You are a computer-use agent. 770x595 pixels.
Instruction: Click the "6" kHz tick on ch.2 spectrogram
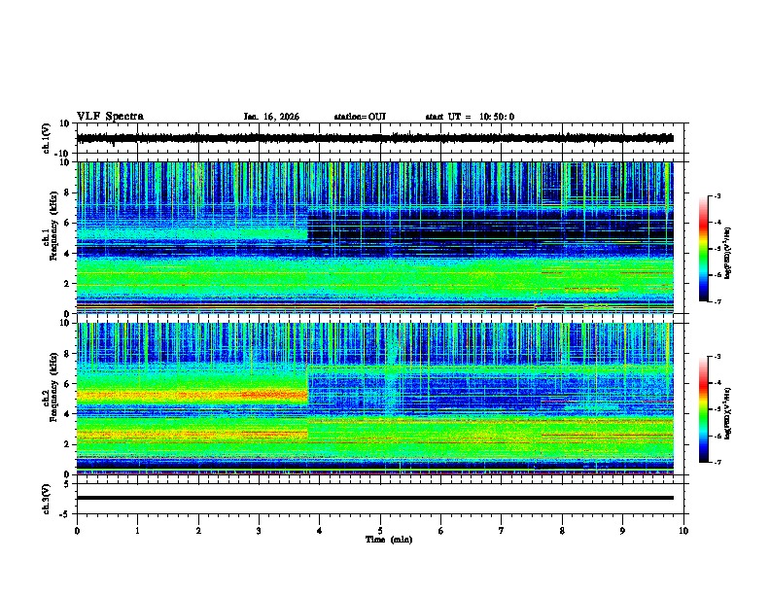[67, 384]
